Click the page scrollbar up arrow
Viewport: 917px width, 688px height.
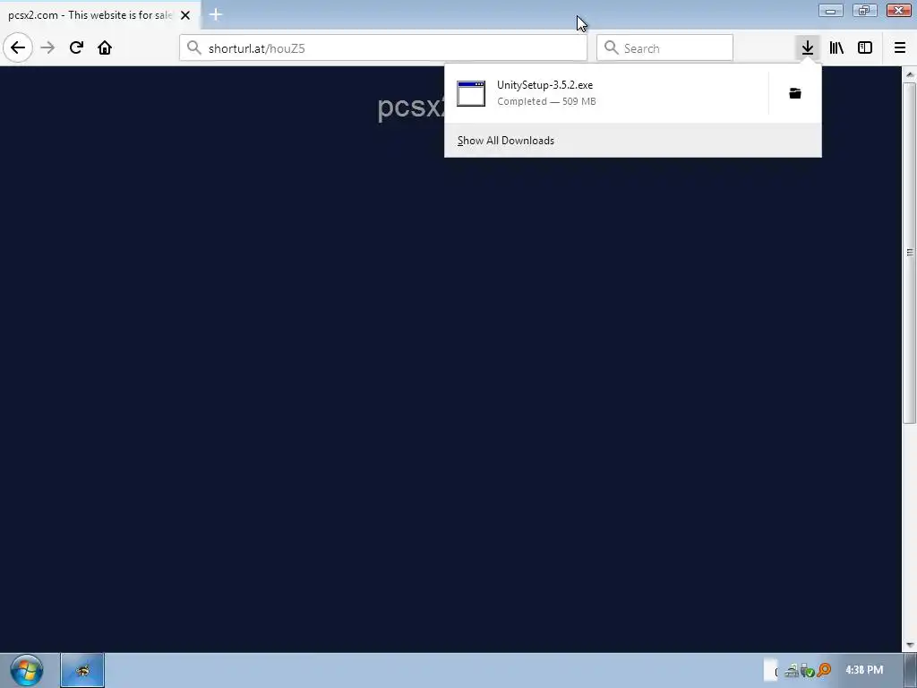tap(910, 74)
